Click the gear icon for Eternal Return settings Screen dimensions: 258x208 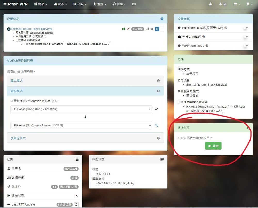click(152, 29)
